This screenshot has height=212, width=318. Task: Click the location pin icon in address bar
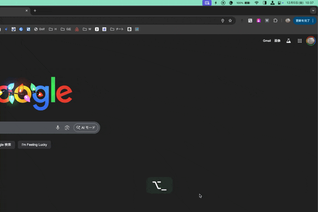(223, 21)
